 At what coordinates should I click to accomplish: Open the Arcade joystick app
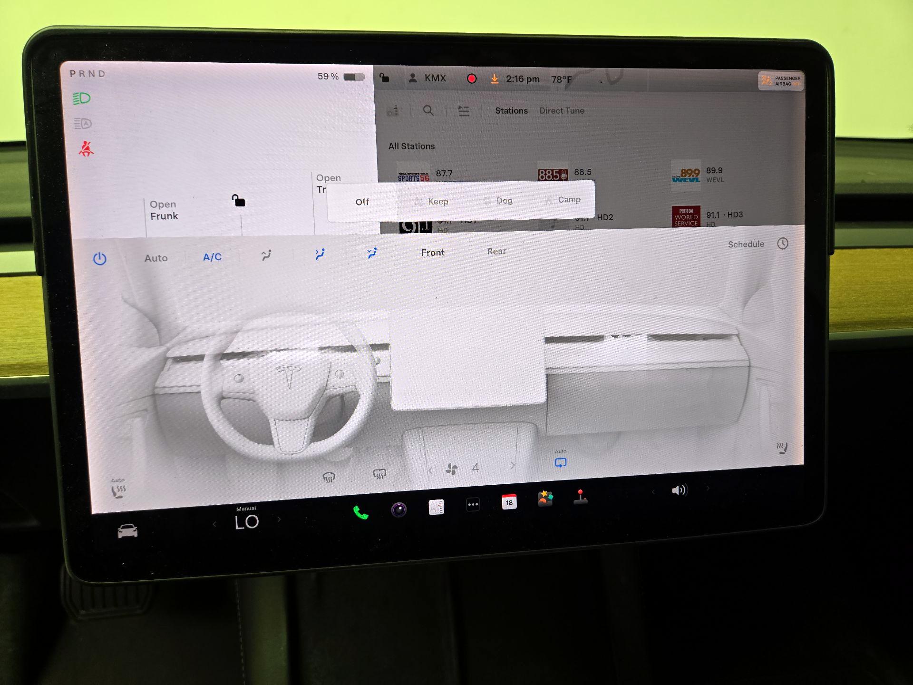click(580, 497)
